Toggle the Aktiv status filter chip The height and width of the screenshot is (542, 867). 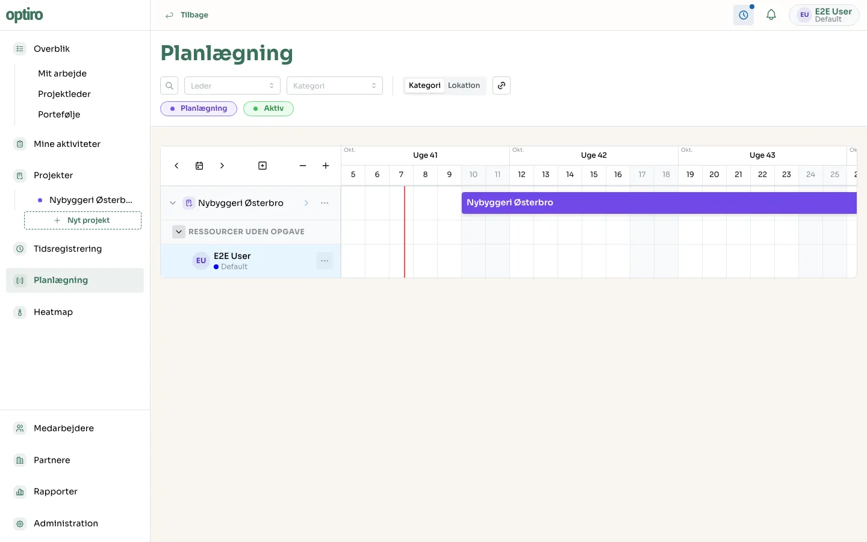pos(269,108)
